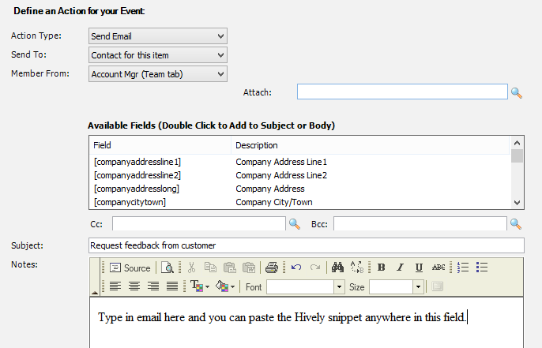
Task: Insert a numbered list
Action: [463, 268]
